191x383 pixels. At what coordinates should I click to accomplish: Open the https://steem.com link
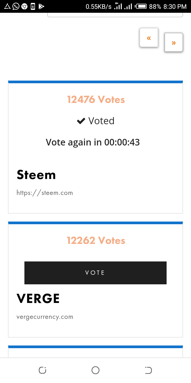tap(45, 193)
